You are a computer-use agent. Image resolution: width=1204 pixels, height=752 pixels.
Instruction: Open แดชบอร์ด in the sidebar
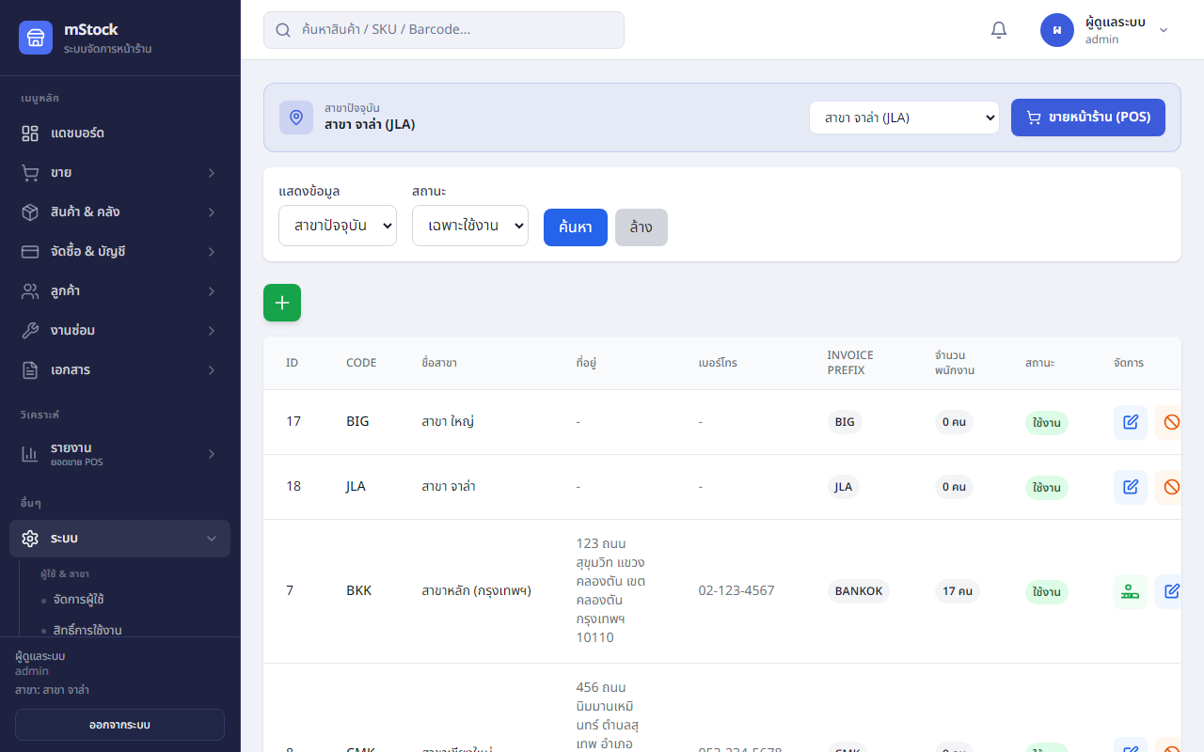(x=120, y=133)
